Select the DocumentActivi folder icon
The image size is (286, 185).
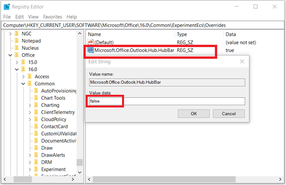(x=36, y=141)
